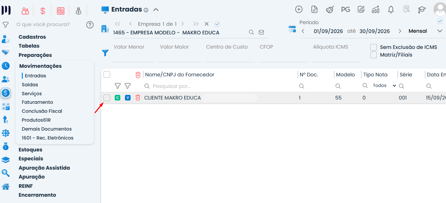
Task: Select the magnifier sidebar icon
Action: pos(6,173)
